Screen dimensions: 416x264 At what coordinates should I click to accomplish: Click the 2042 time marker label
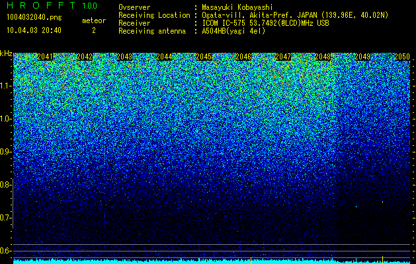click(x=85, y=57)
